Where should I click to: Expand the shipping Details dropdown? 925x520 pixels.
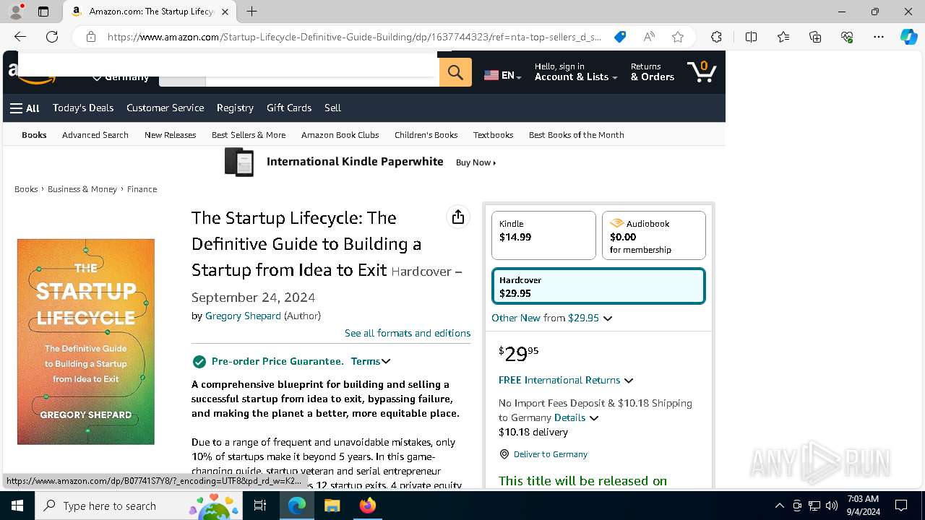[577, 417]
